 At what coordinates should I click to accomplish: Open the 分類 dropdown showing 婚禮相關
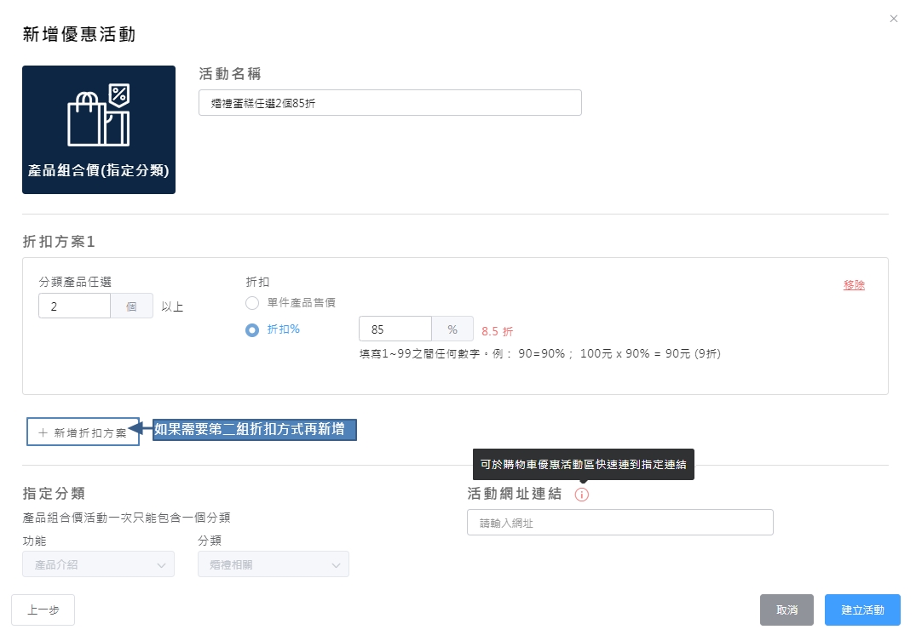pos(273,564)
